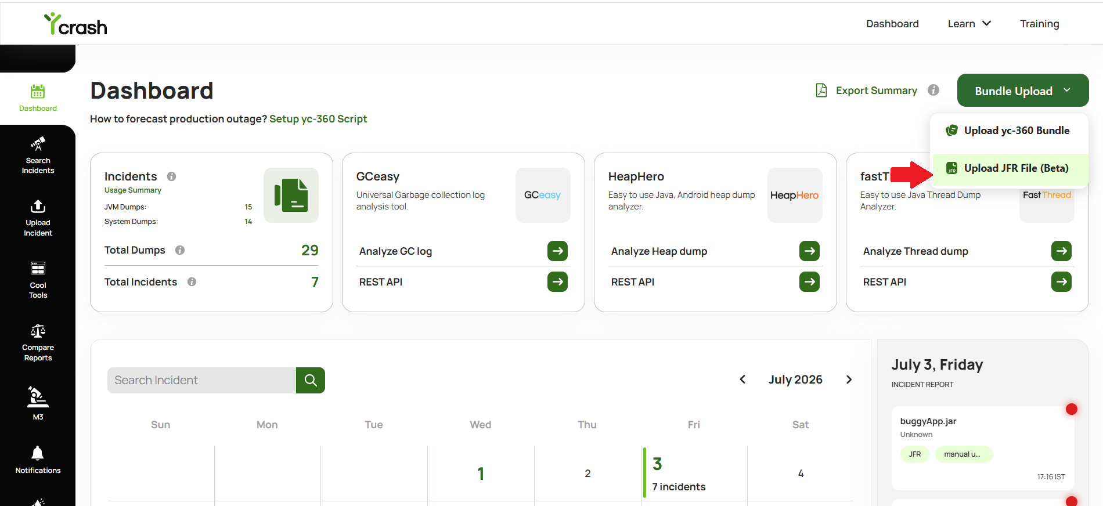Viewport: 1103px width, 506px height.
Task: Click the System Dumps count 14
Action: pos(248,222)
